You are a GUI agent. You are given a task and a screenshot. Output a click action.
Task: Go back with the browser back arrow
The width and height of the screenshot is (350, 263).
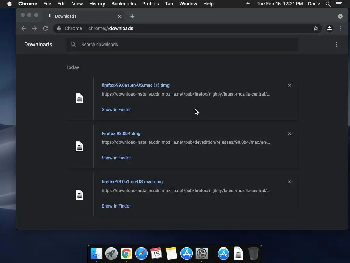[x=24, y=28]
